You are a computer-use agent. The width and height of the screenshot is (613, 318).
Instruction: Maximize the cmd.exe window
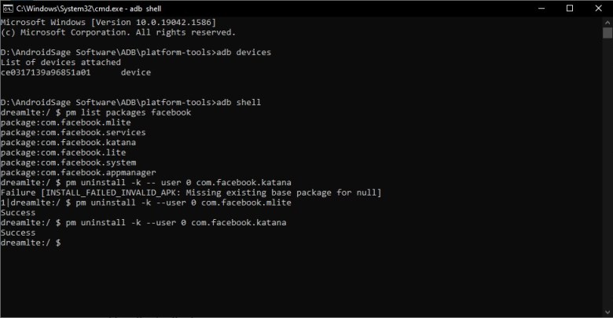pos(570,8)
